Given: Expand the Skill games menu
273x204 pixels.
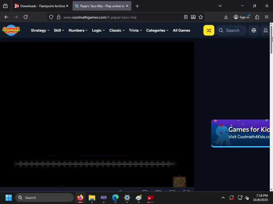Looking at the screenshot, I should tap(59, 30).
